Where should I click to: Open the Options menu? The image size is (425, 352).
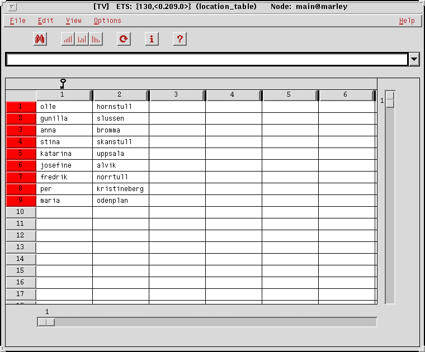click(107, 21)
